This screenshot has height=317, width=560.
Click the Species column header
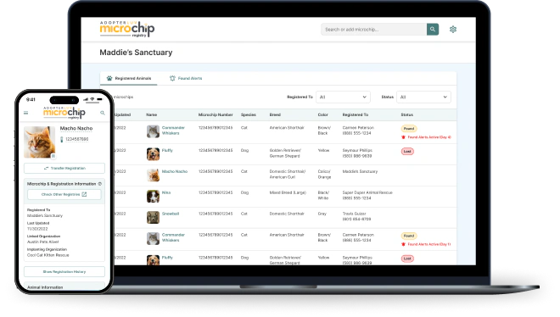(249, 114)
